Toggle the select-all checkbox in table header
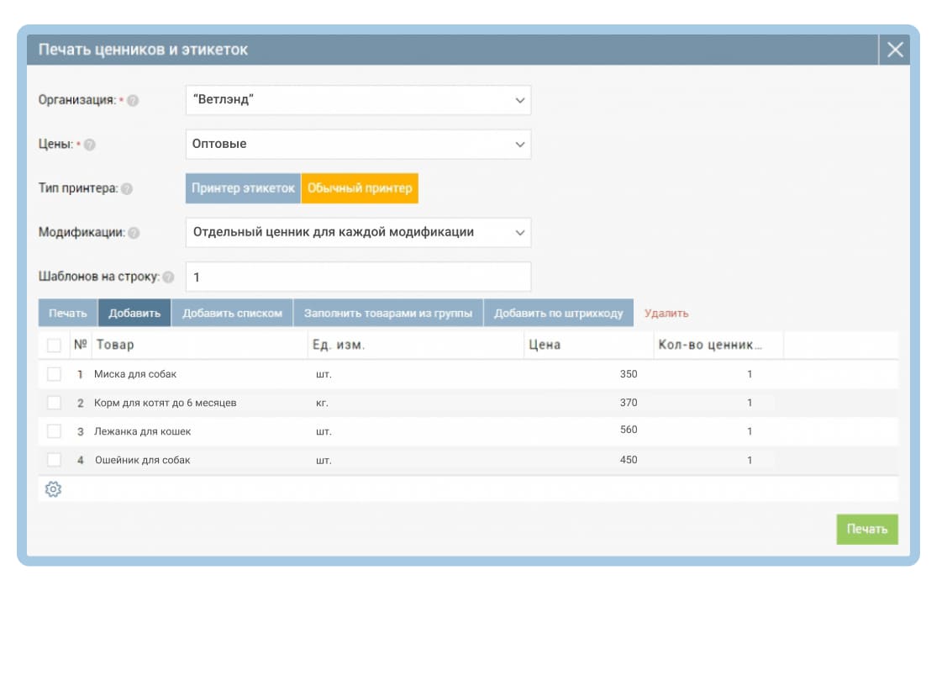Screen dimensions: 947x681 (x=54, y=345)
